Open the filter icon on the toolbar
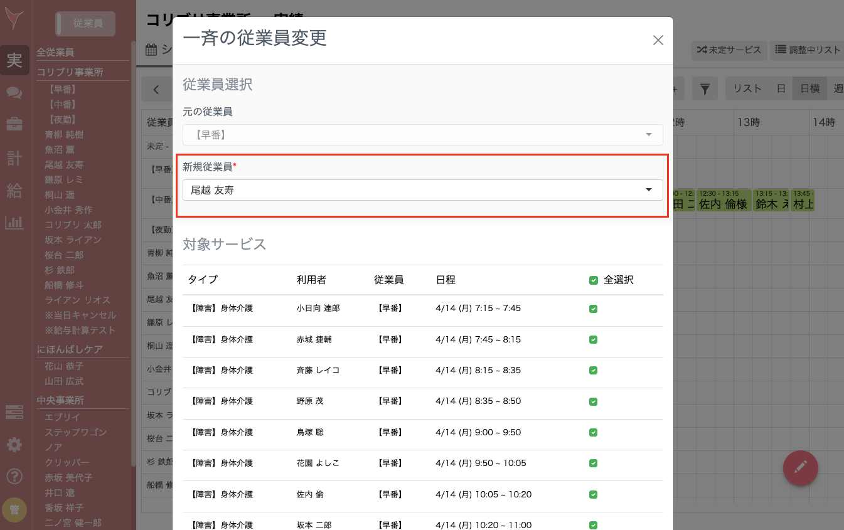The width and height of the screenshot is (844, 530). click(704, 88)
